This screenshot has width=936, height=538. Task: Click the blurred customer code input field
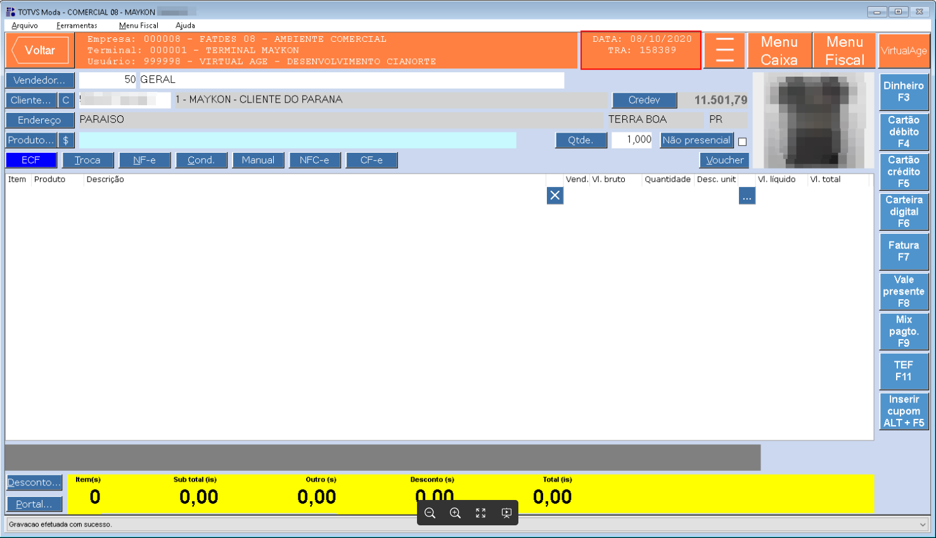tap(124, 100)
